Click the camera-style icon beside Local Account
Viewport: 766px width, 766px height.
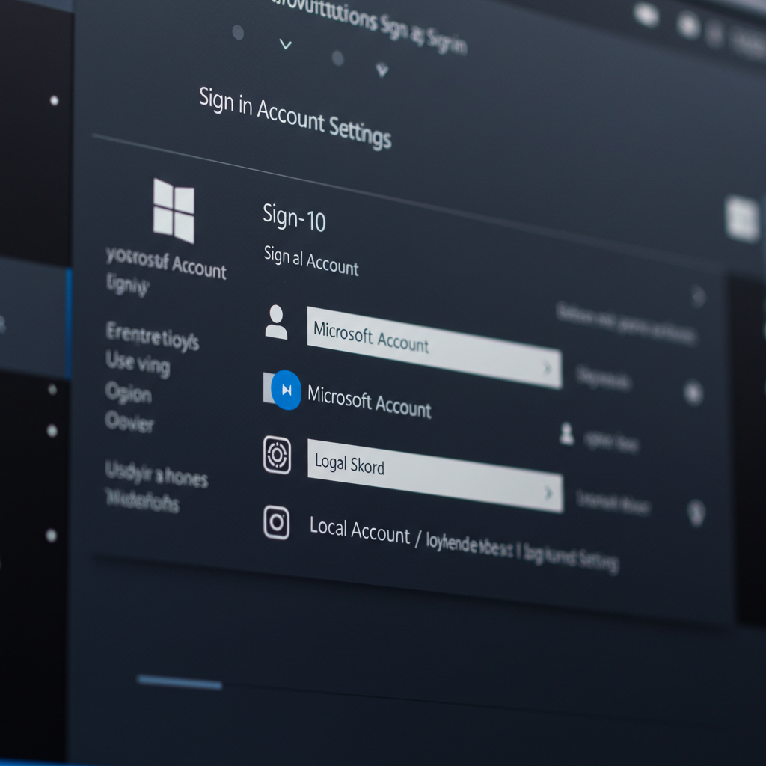(x=277, y=523)
